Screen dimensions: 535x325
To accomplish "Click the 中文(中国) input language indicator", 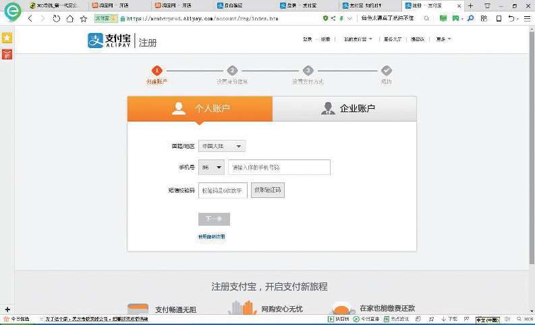I will [488, 320].
